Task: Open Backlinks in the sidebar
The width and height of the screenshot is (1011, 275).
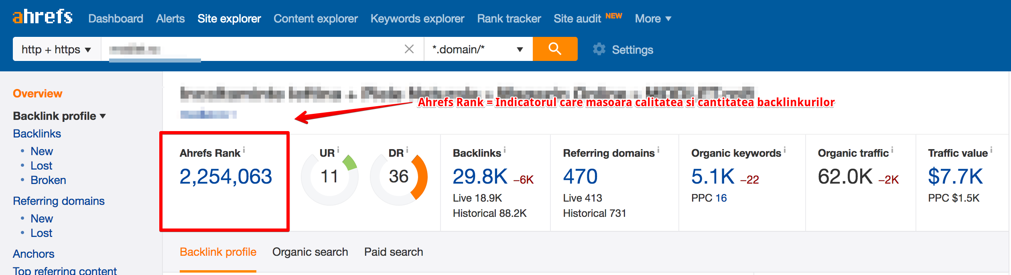Action: click(37, 133)
